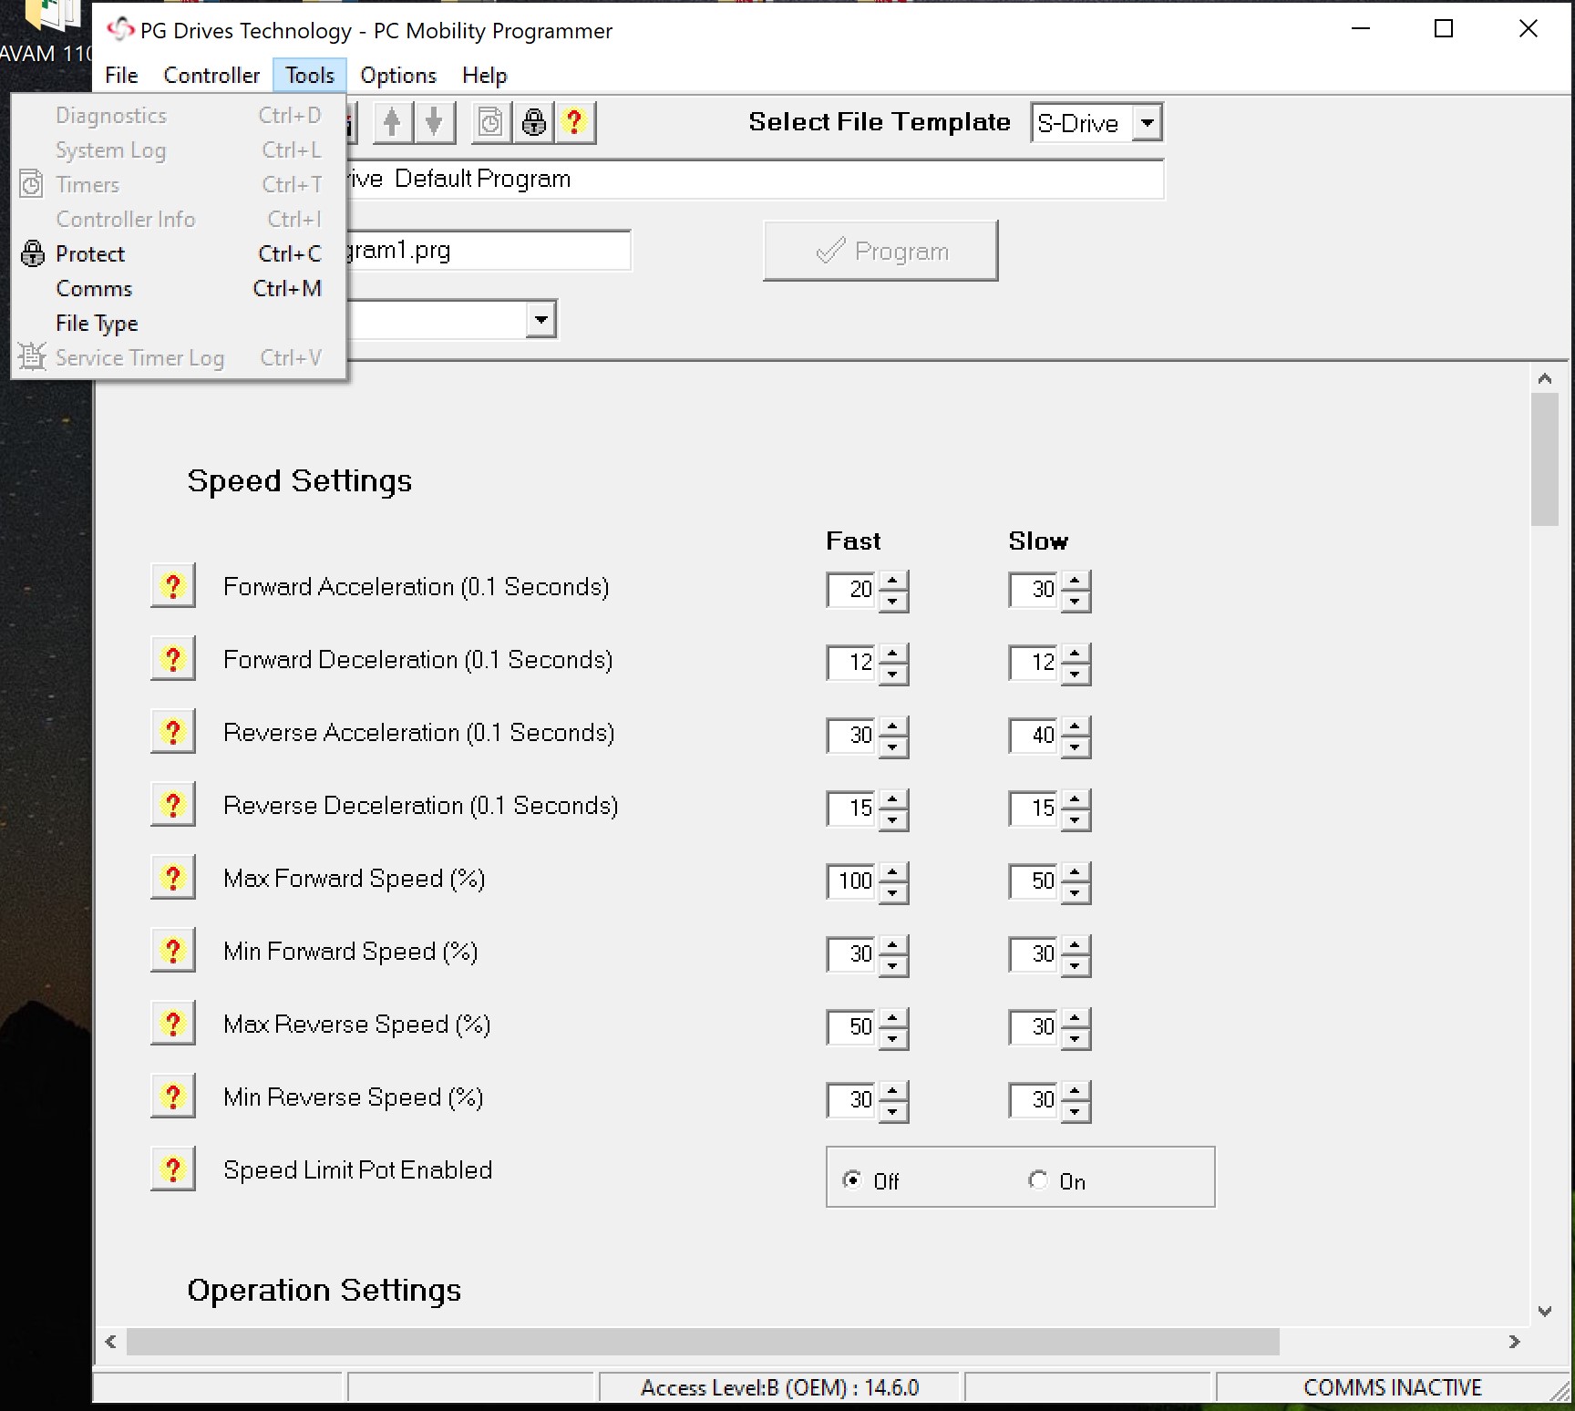This screenshot has height=1411, width=1575.
Task: Increase Fast Max Forward Speed value
Action: [893, 871]
